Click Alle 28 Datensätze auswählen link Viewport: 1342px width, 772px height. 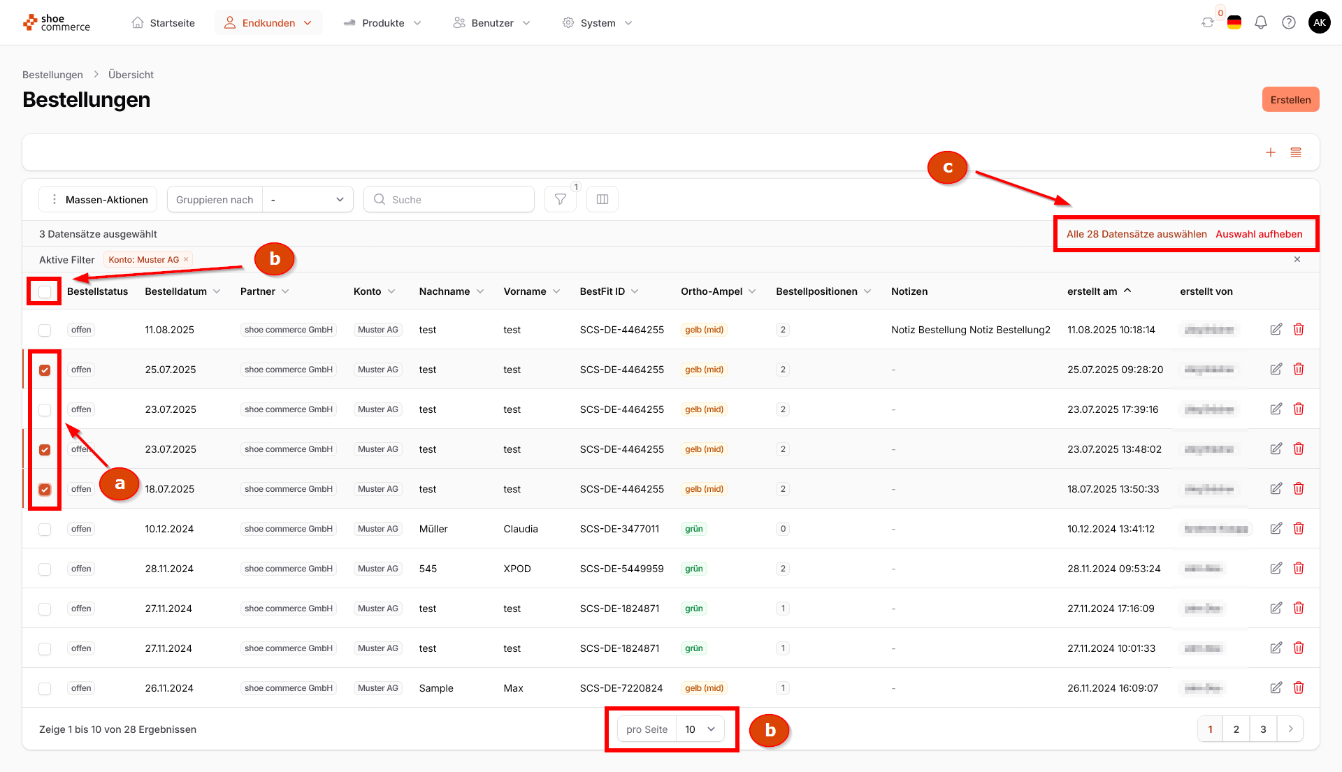tap(1136, 235)
